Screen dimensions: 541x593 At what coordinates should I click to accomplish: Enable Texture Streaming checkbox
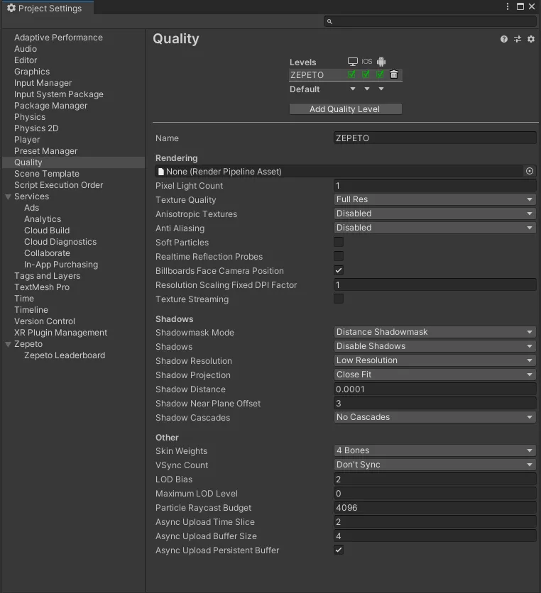(x=339, y=299)
